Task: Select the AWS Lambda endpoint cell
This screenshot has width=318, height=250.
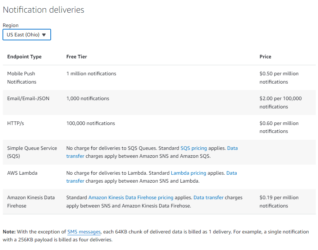Action: tap(22, 173)
